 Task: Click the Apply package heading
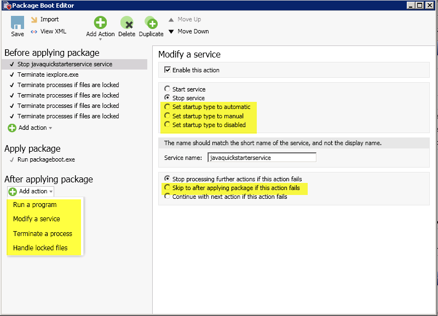pos(32,148)
